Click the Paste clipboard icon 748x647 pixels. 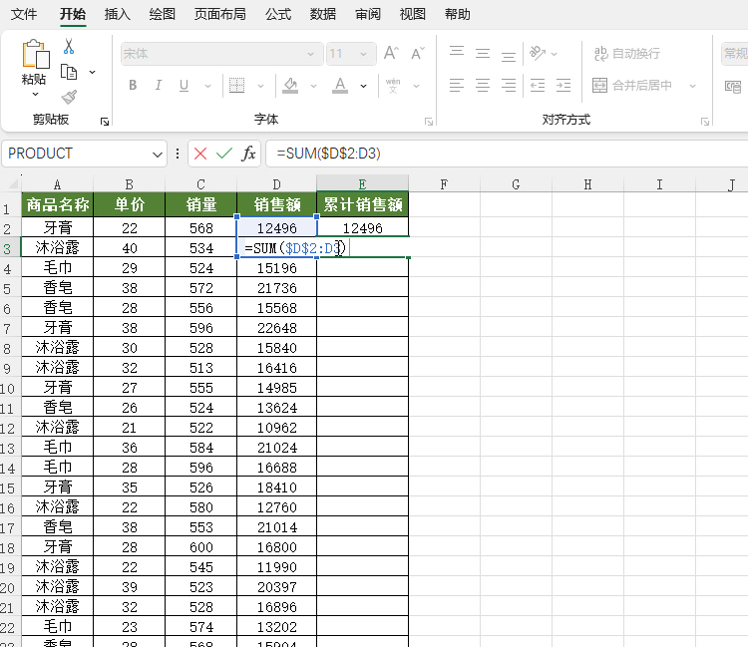pyautogui.click(x=35, y=54)
